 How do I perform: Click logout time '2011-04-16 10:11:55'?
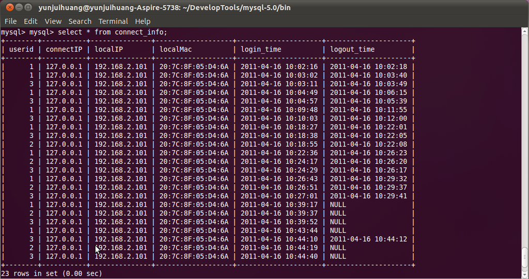(x=368, y=110)
